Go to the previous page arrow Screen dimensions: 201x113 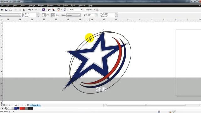tap(10, 105)
